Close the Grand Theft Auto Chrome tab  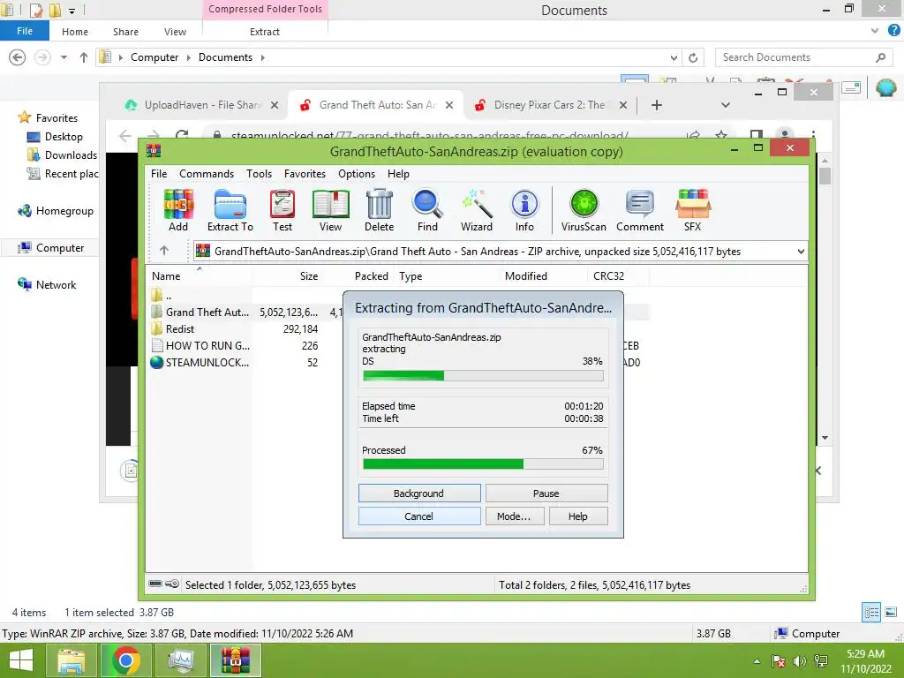pos(449,105)
